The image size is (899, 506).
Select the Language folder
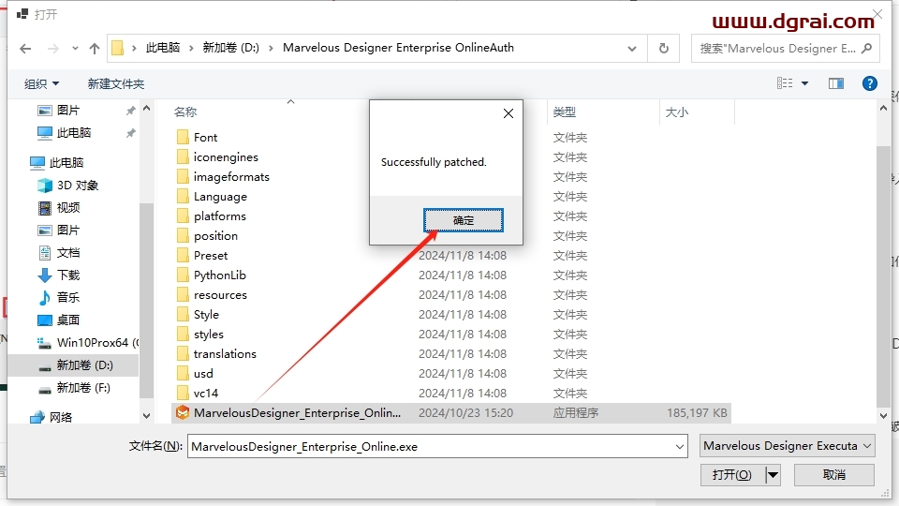220,197
